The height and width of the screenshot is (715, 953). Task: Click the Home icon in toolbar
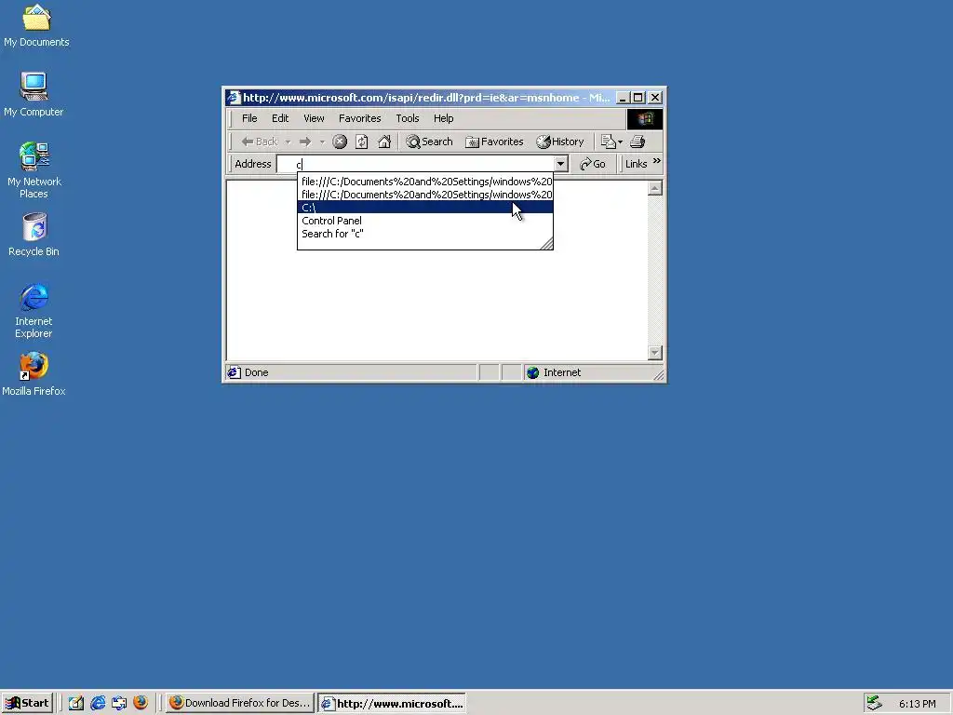pyautogui.click(x=384, y=142)
